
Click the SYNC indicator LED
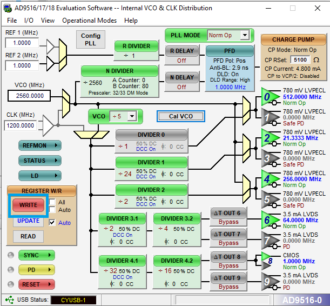click(x=11, y=255)
